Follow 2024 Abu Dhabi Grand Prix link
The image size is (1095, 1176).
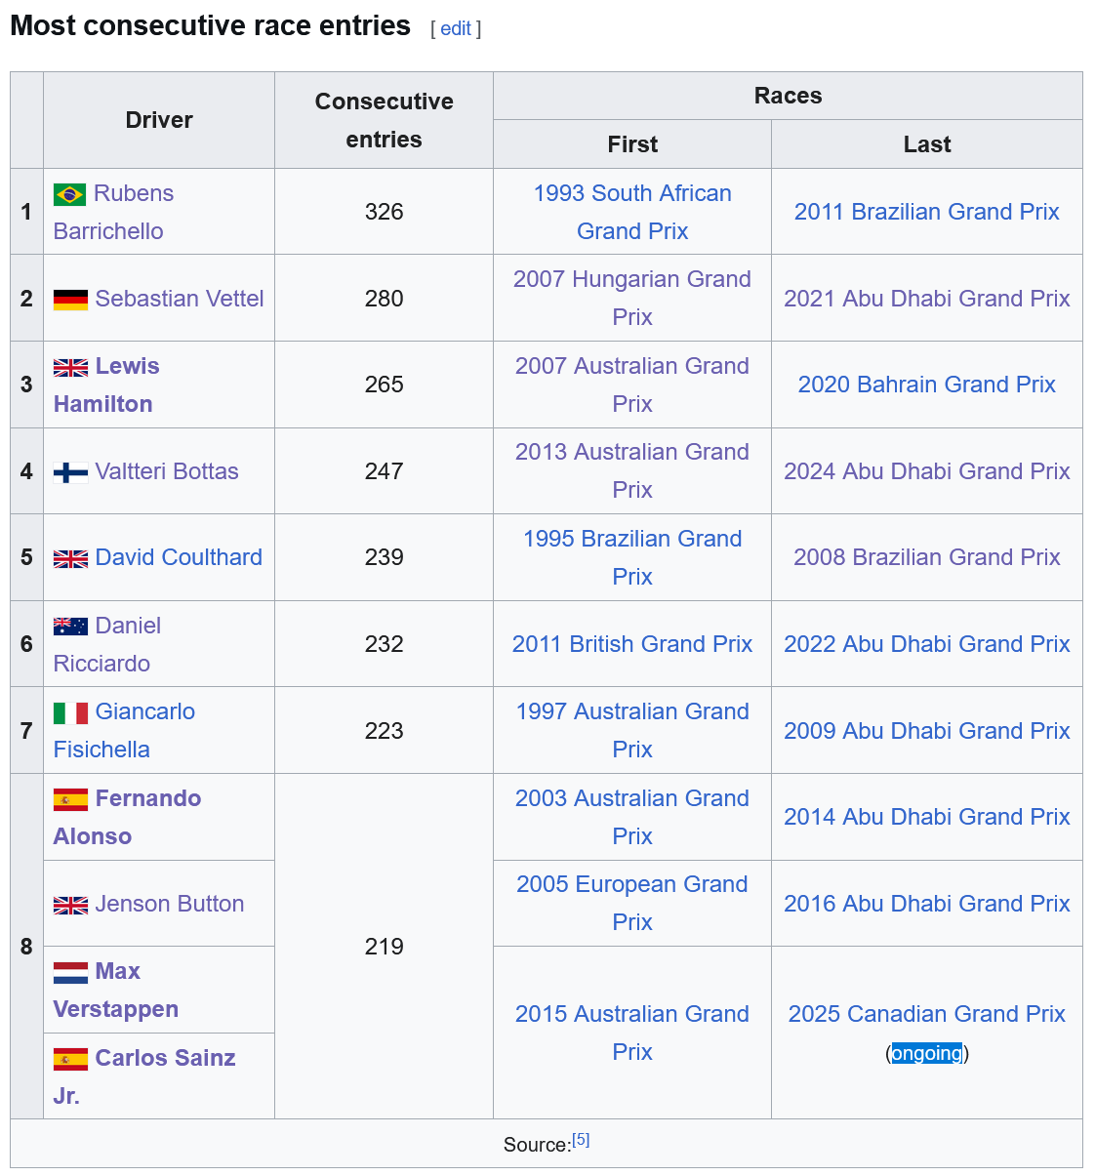point(927,471)
